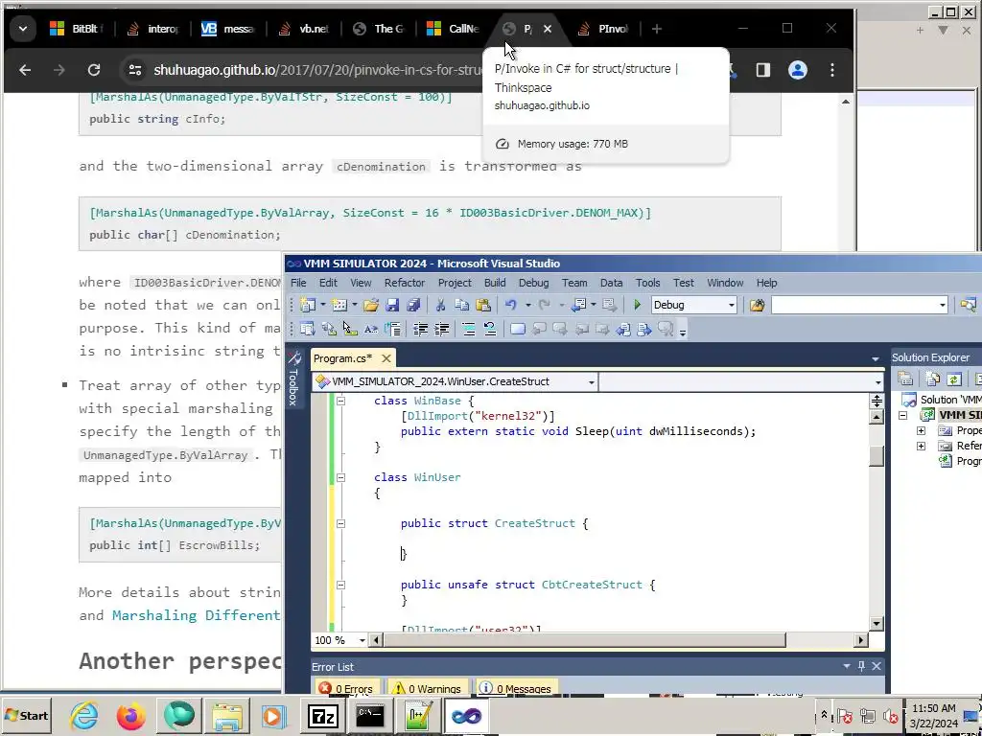Switch to the BitBlt Chrome tab
Image resolution: width=982 pixels, height=736 pixels.
click(77, 29)
